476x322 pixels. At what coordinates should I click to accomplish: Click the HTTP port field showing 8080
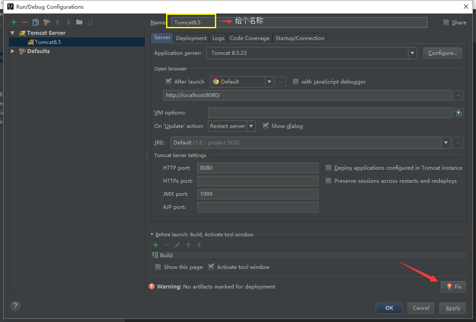pos(258,168)
